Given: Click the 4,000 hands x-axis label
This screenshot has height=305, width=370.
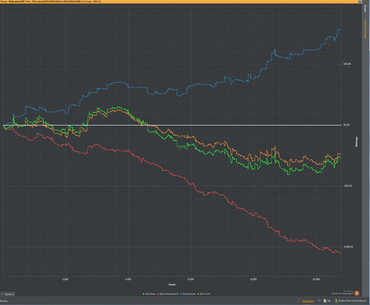Looking at the screenshot, I should pos(128,279).
